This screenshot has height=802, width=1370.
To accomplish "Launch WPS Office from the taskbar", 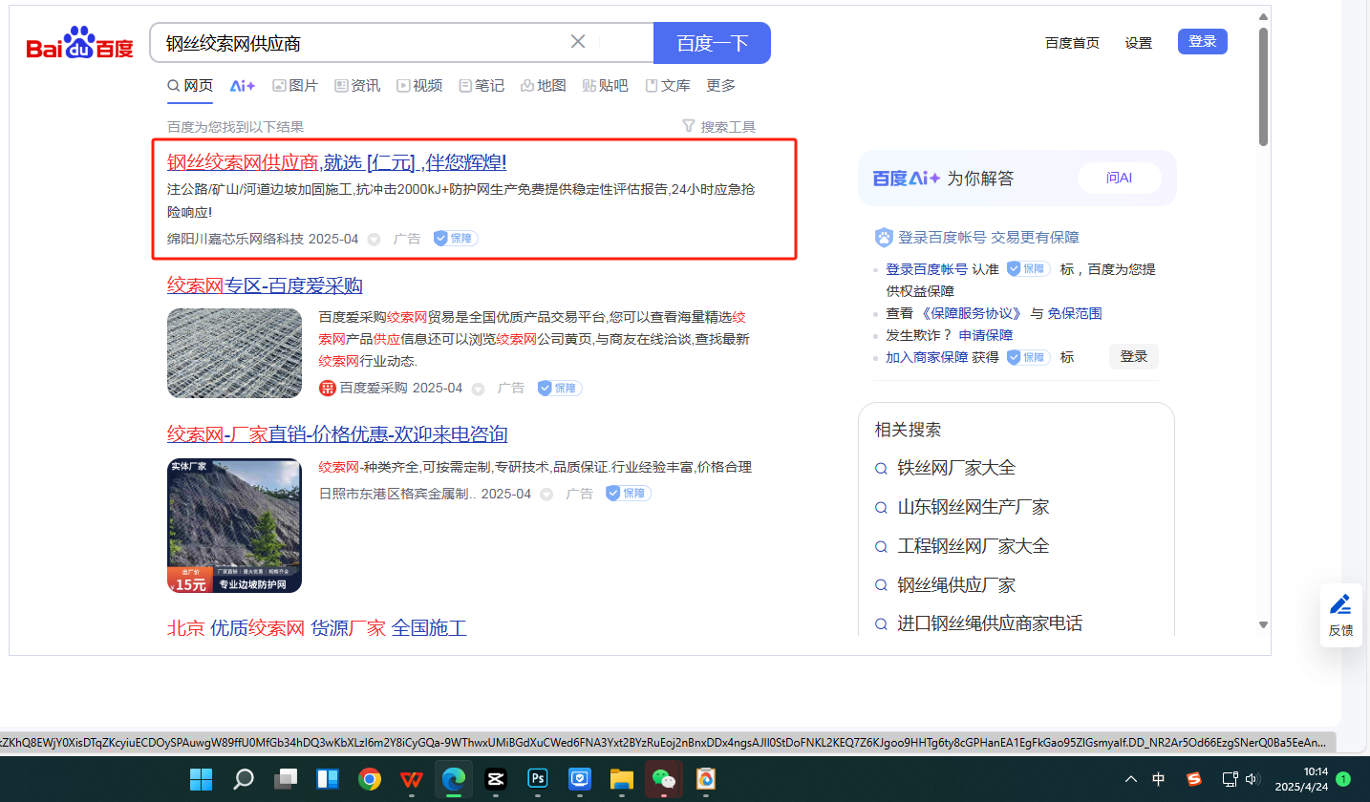I will (x=412, y=779).
